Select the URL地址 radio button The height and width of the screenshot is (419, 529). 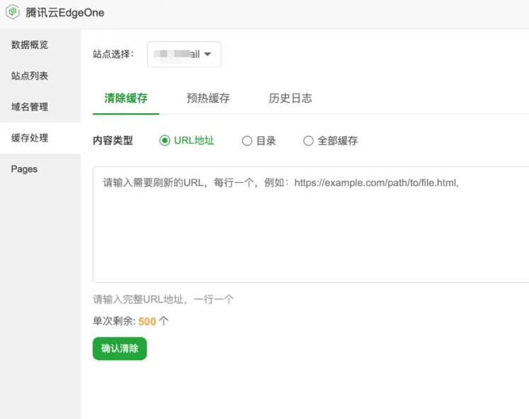[x=165, y=141]
